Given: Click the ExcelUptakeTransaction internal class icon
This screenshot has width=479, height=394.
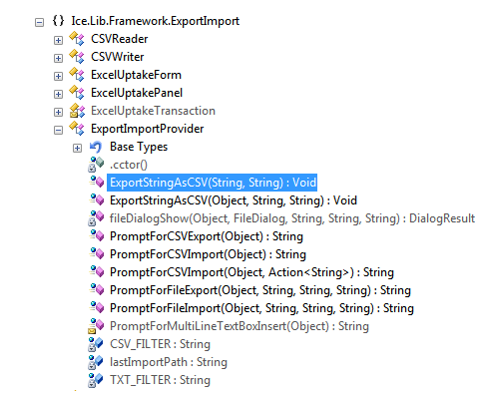Looking at the screenshot, I should [x=77, y=111].
